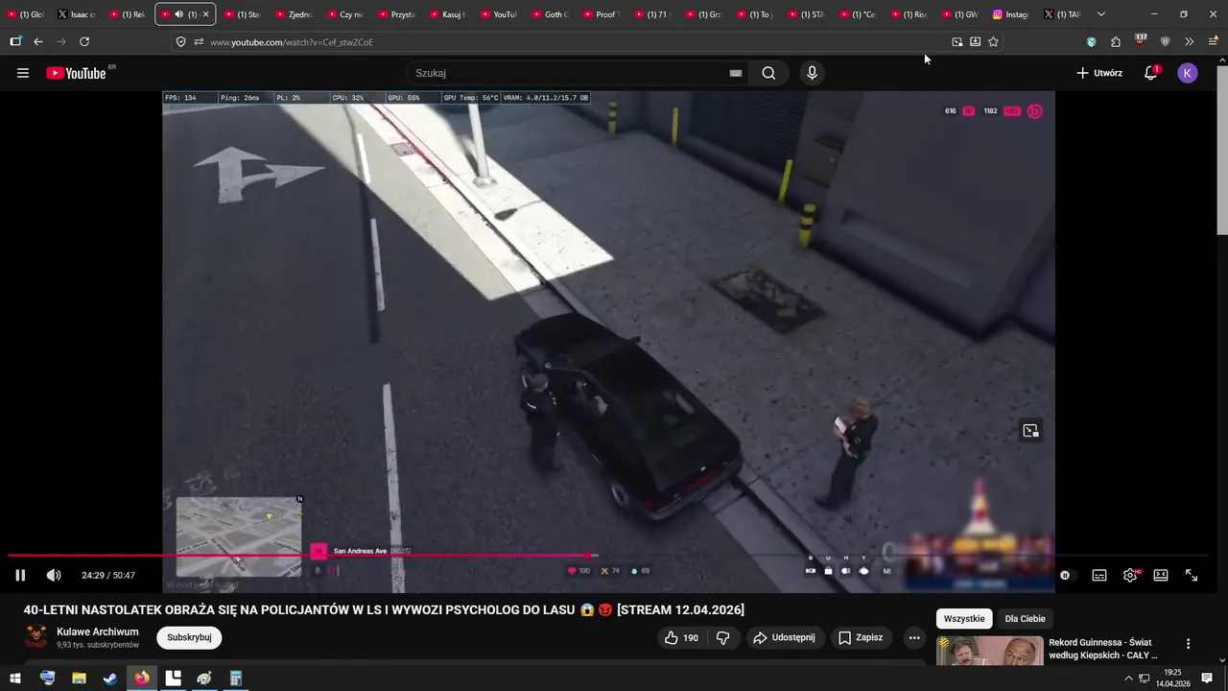
Task: Open the account avatar menu
Action: point(1188,73)
